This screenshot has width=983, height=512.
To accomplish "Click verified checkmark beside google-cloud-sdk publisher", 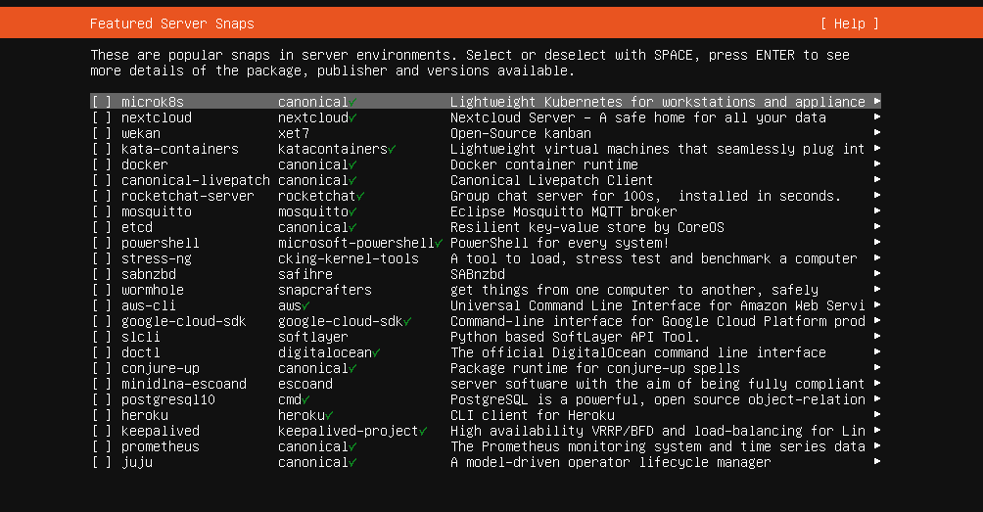I will [x=407, y=321].
